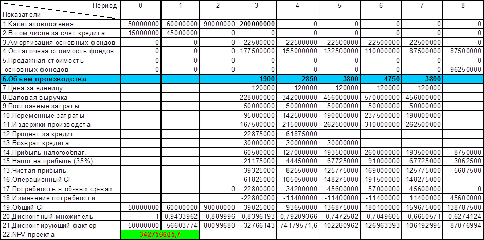Click the production volume cell with 2850
The image size is (484, 240).
tap(298, 79)
